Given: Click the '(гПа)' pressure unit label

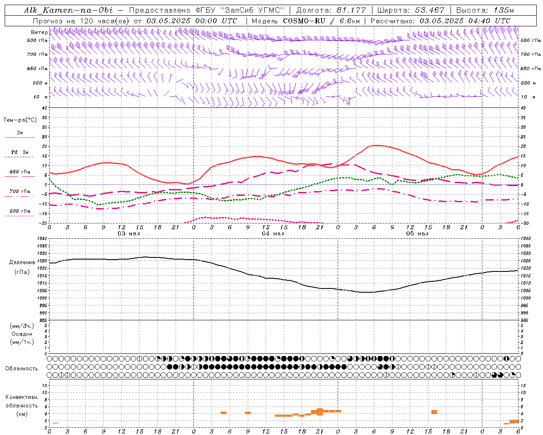Looking at the screenshot, I should (x=22, y=272).
